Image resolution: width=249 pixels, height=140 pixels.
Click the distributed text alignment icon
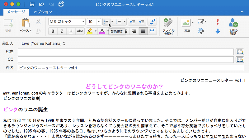tap(152, 31)
